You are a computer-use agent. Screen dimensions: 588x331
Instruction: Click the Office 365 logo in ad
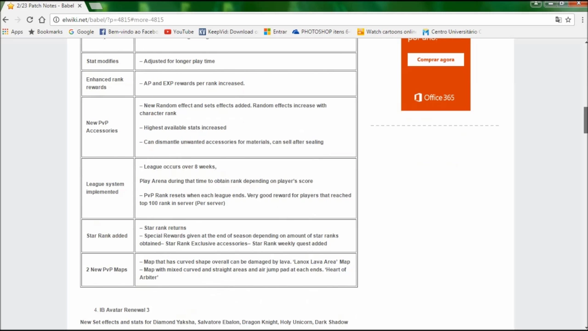(434, 97)
